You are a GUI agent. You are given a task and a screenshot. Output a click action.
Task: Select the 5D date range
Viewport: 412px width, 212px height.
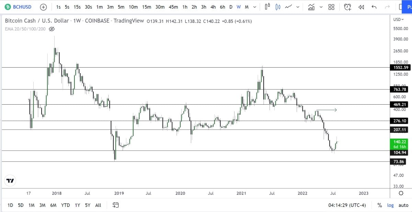tap(21, 205)
